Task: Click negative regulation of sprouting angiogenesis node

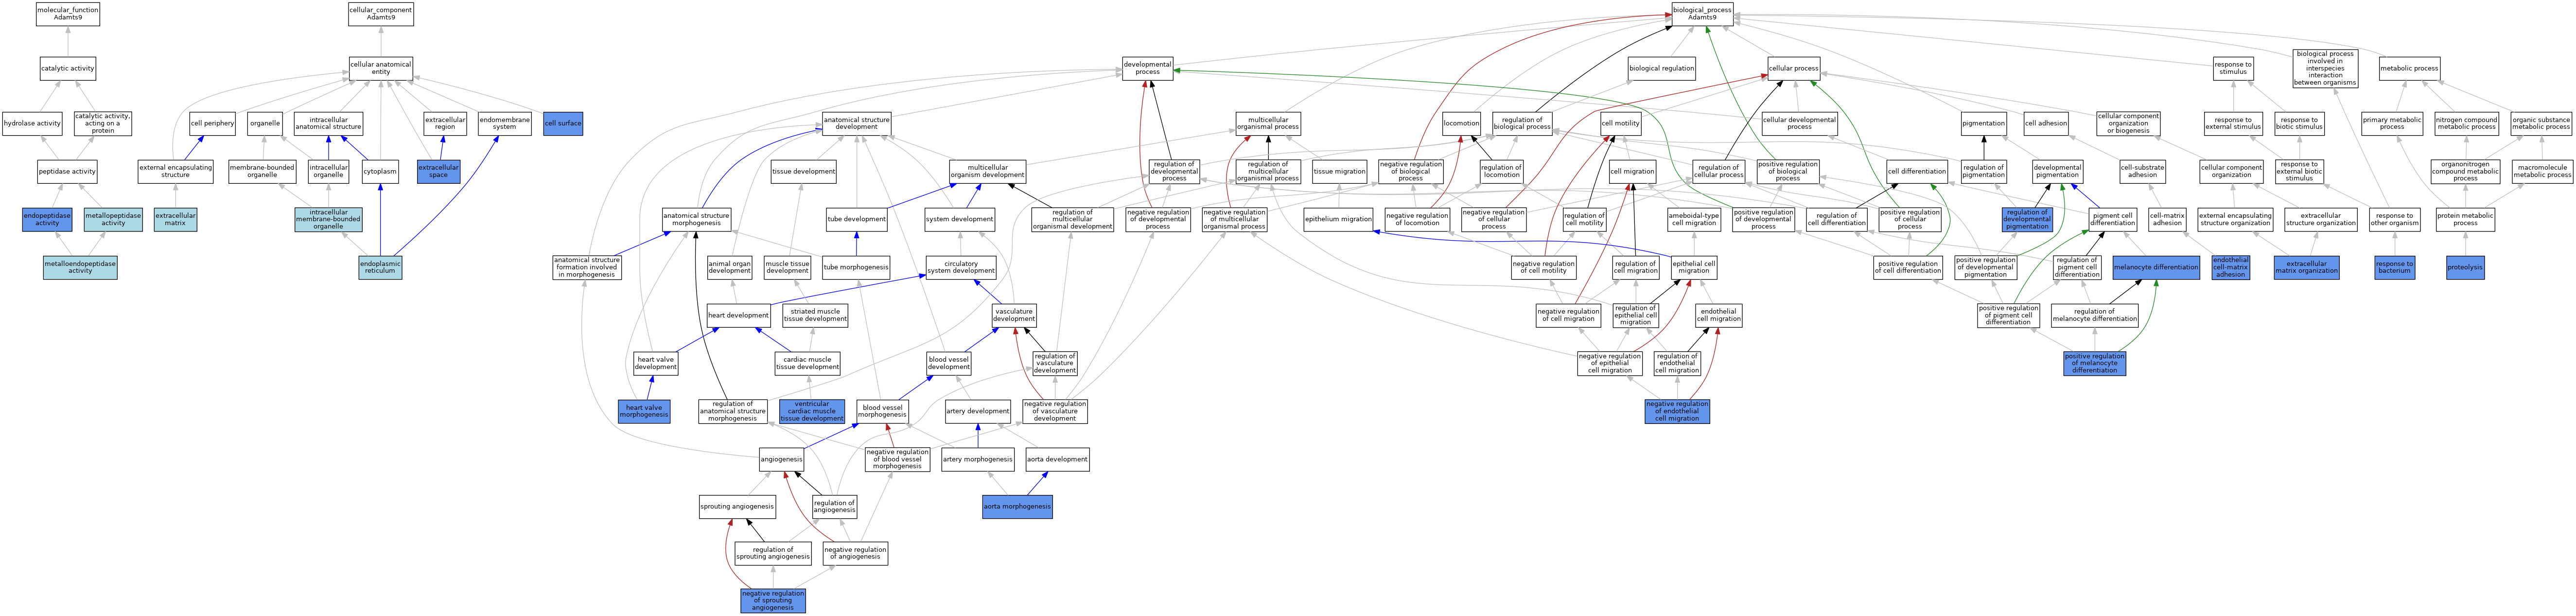Action: coord(772,600)
